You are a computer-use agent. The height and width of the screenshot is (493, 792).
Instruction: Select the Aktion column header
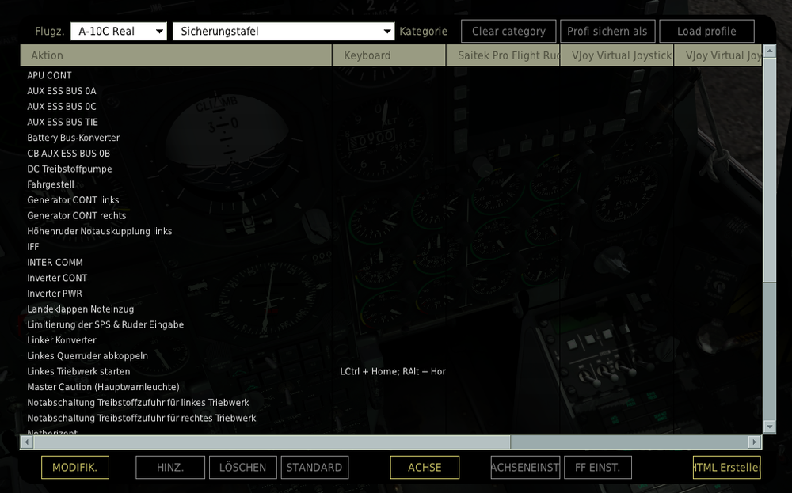176,55
